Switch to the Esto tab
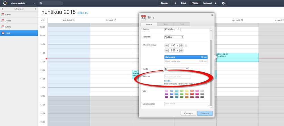This screenshot has width=284, height=126. pyautogui.click(x=182, y=24)
